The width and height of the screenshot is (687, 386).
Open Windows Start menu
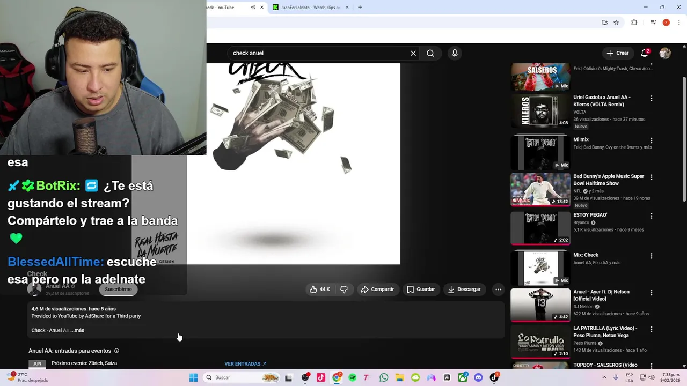point(193,377)
